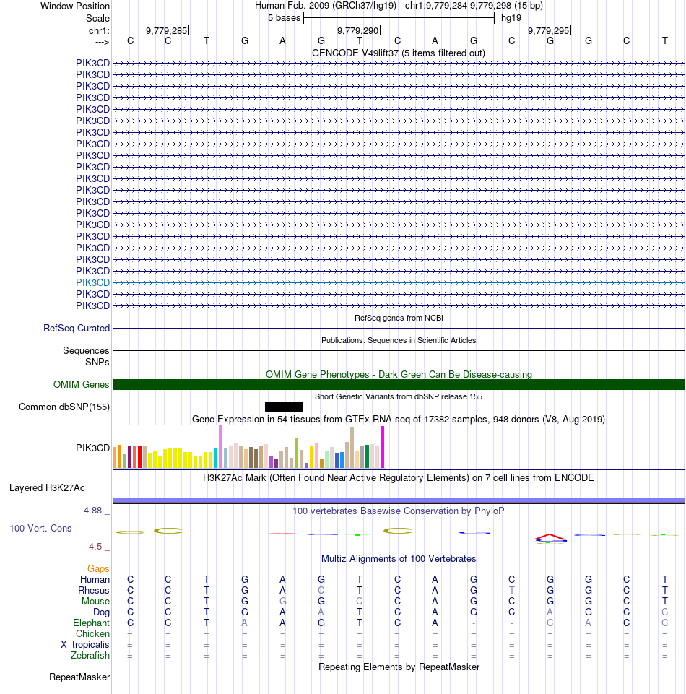The height and width of the screenshot is (694, 686).
Task: Click the "chr1:" ruler label
Action: pos(99,30)
